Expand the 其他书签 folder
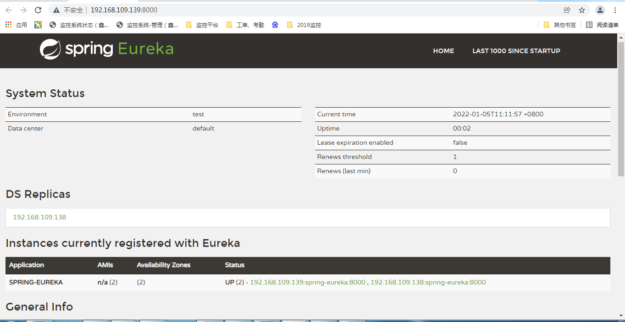Viewport: 625px width, 322px height. click(x=559, y=25)
